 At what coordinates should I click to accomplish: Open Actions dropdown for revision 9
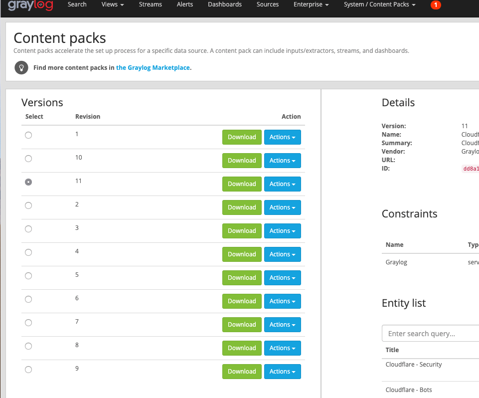click(x=282, y=372)
